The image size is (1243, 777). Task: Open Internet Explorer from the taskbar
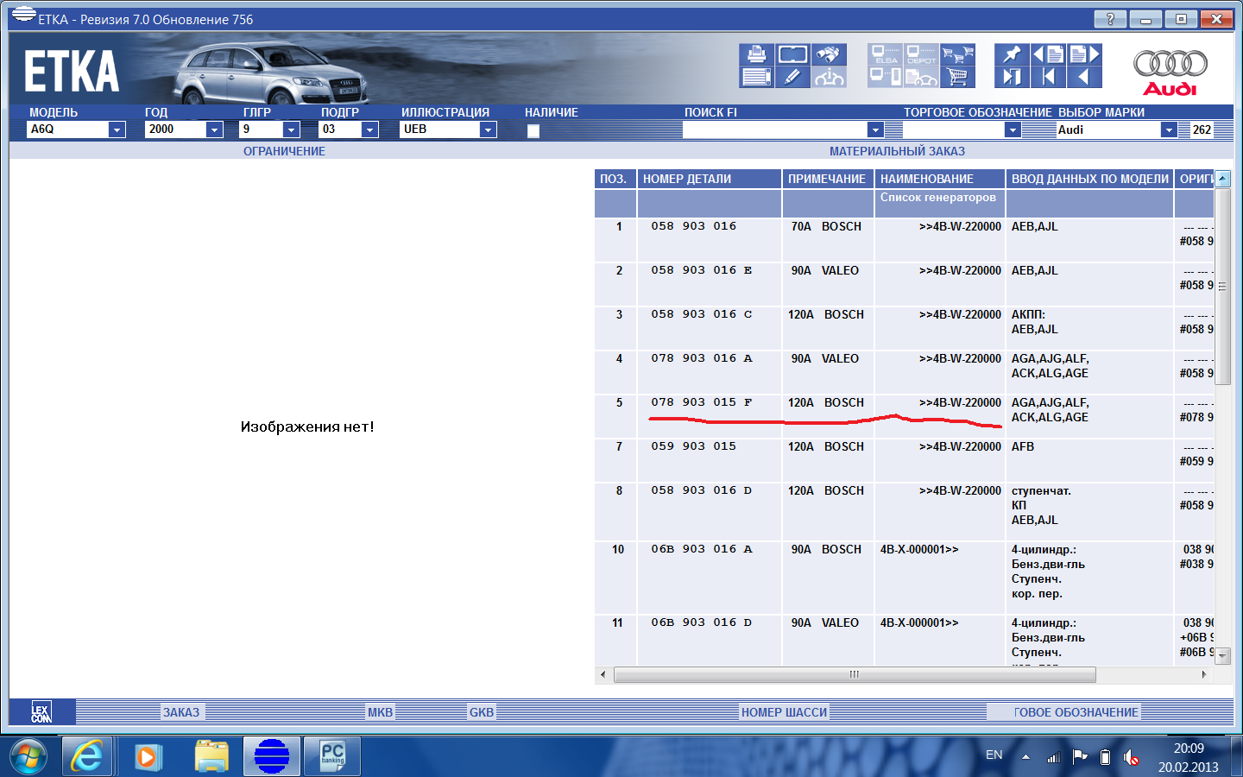86,757
